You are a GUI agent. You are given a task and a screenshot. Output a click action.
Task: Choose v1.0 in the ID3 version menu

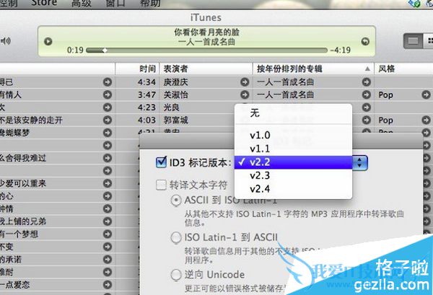point(293,135)
